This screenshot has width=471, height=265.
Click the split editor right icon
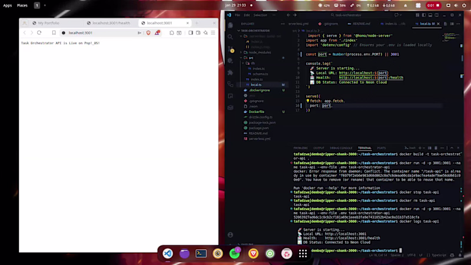tap(452, 24)
